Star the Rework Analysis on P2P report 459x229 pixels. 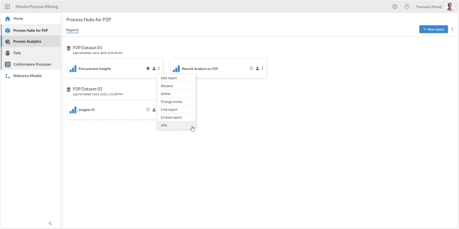(251, 69)
